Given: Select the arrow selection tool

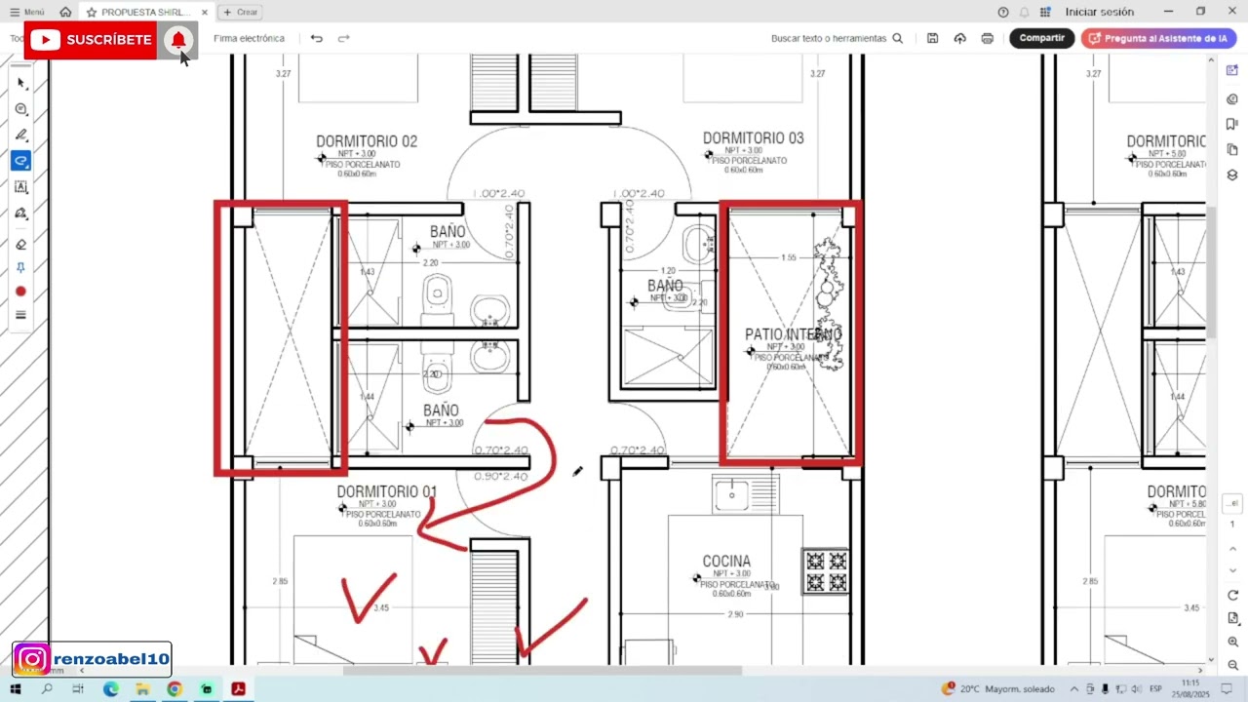Looking at the screenshot, I should (21, 84).
